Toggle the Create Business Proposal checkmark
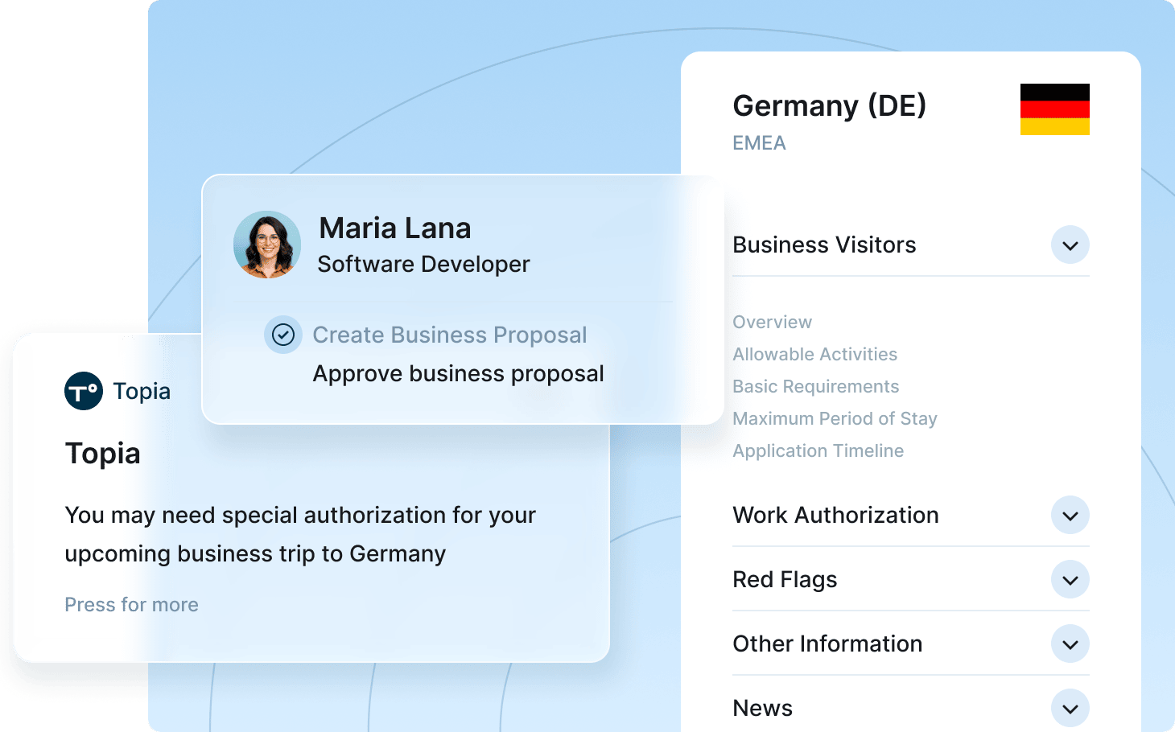Image resolution: width=1175 pixels, height=732 pixels. coord(283,335)
